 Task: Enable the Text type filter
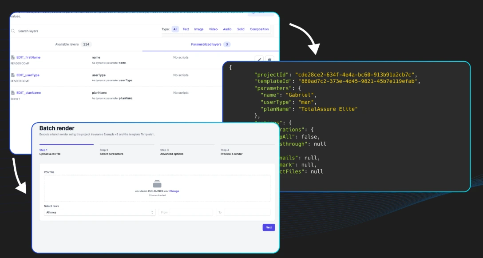[186, 29]
